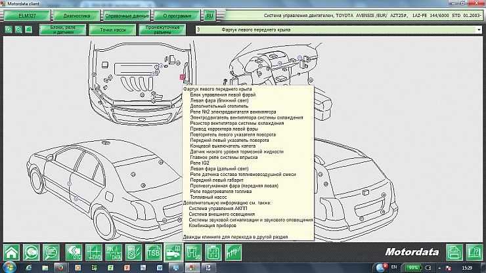
Task: Open the http web link icon
Action: point(233,253)
